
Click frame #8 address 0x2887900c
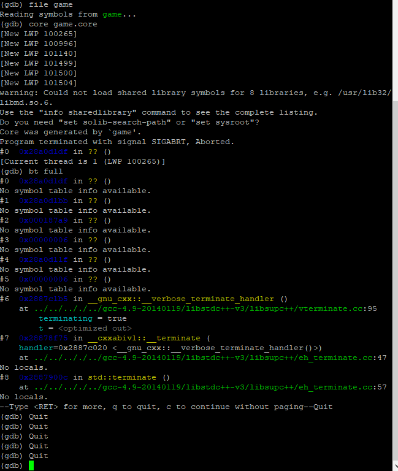pos(44,378)
